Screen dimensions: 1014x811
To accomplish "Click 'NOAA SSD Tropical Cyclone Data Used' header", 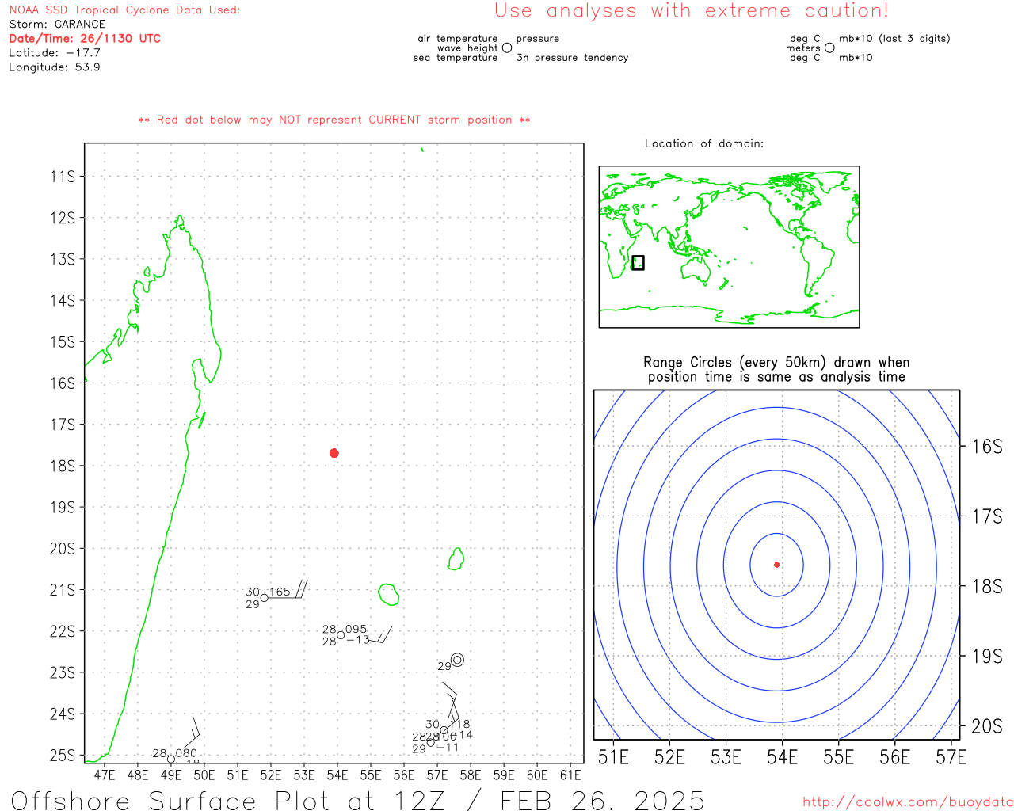I will 124,10.
